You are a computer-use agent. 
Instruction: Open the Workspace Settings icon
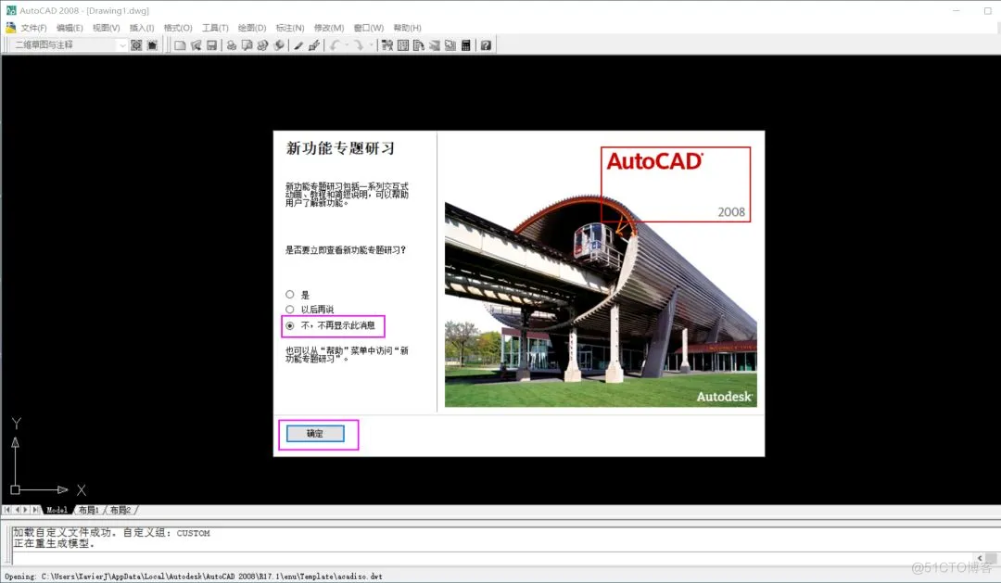136,45
